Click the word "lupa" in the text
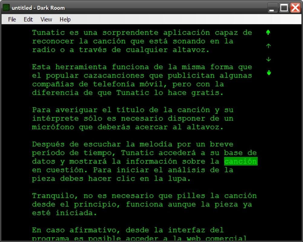Screen dimensions: 303x242 177,179
